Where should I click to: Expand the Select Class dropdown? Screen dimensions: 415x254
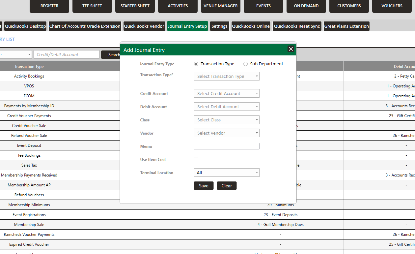pyautogui.click(x=226, y=120)
